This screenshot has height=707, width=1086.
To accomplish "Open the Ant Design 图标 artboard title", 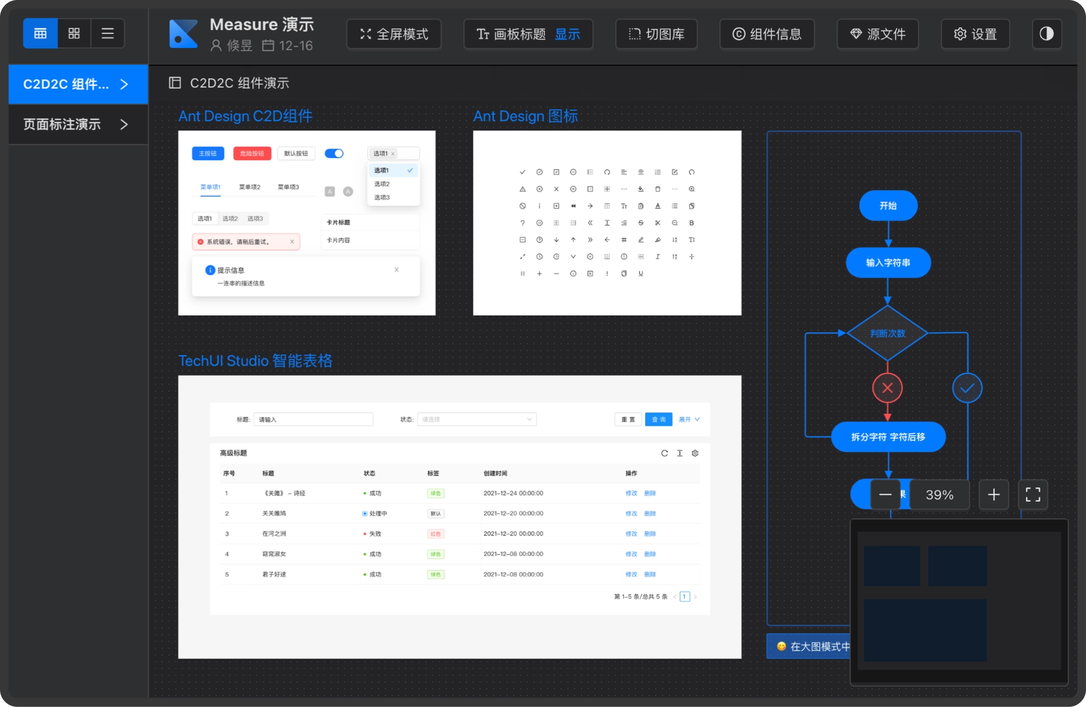I will point(525,116).
